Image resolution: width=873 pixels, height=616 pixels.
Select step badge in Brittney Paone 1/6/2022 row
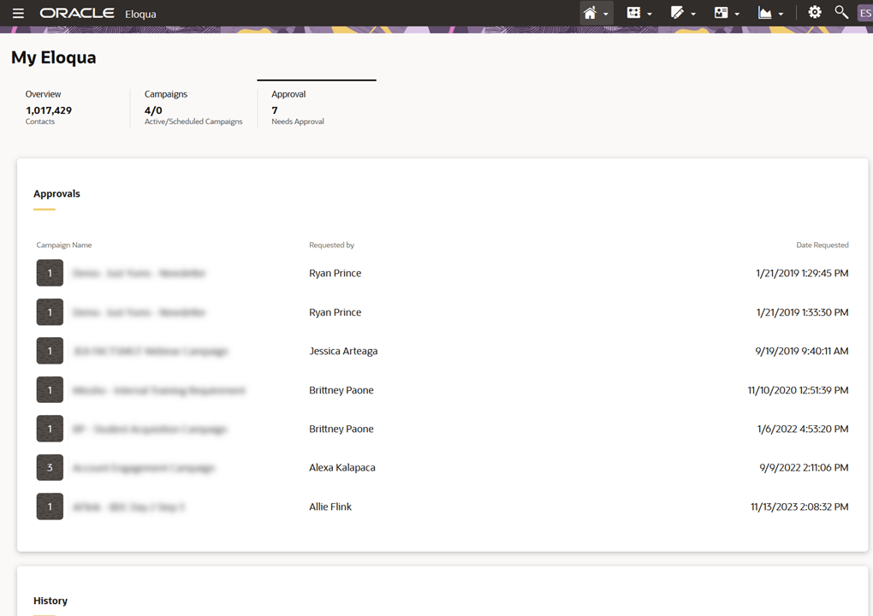coord(50,429)
